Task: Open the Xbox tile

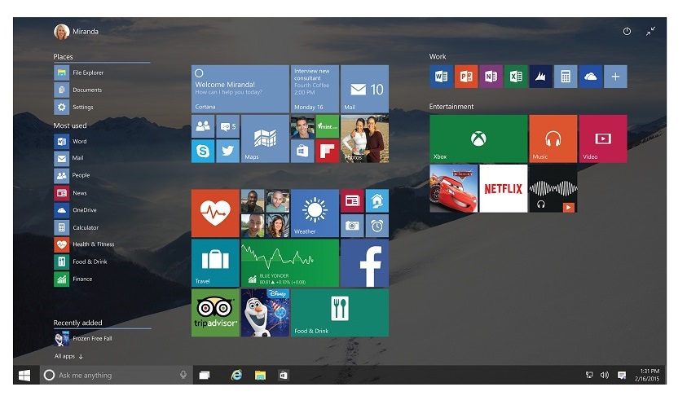Action: click(x=478, y=139)
